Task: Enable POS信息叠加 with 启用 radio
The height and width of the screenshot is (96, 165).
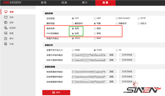Action: (x=73, y=34)
